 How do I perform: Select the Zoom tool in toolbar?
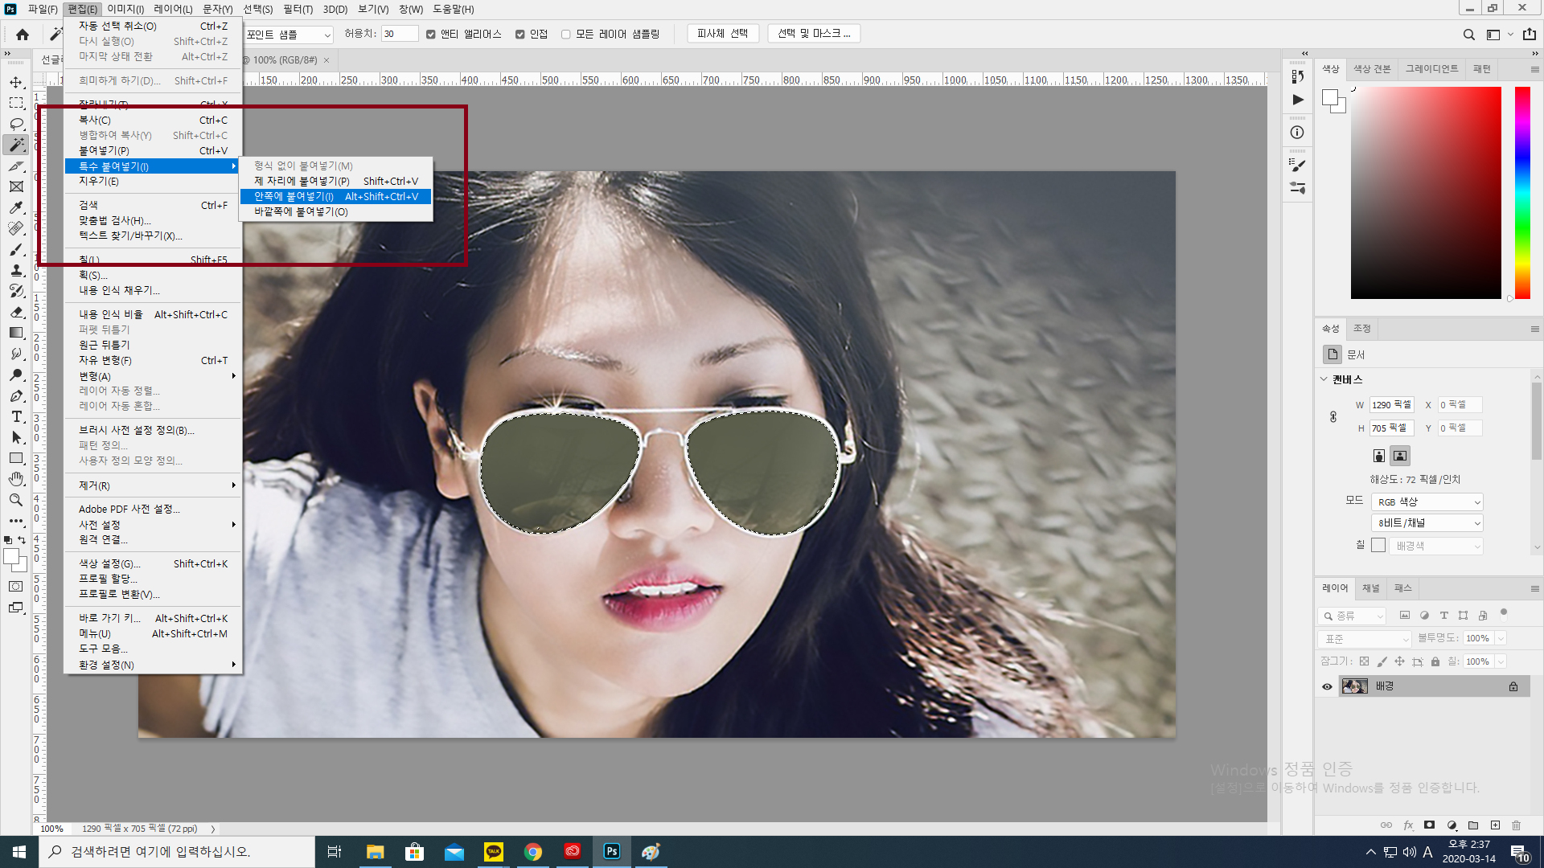point(16,500)
